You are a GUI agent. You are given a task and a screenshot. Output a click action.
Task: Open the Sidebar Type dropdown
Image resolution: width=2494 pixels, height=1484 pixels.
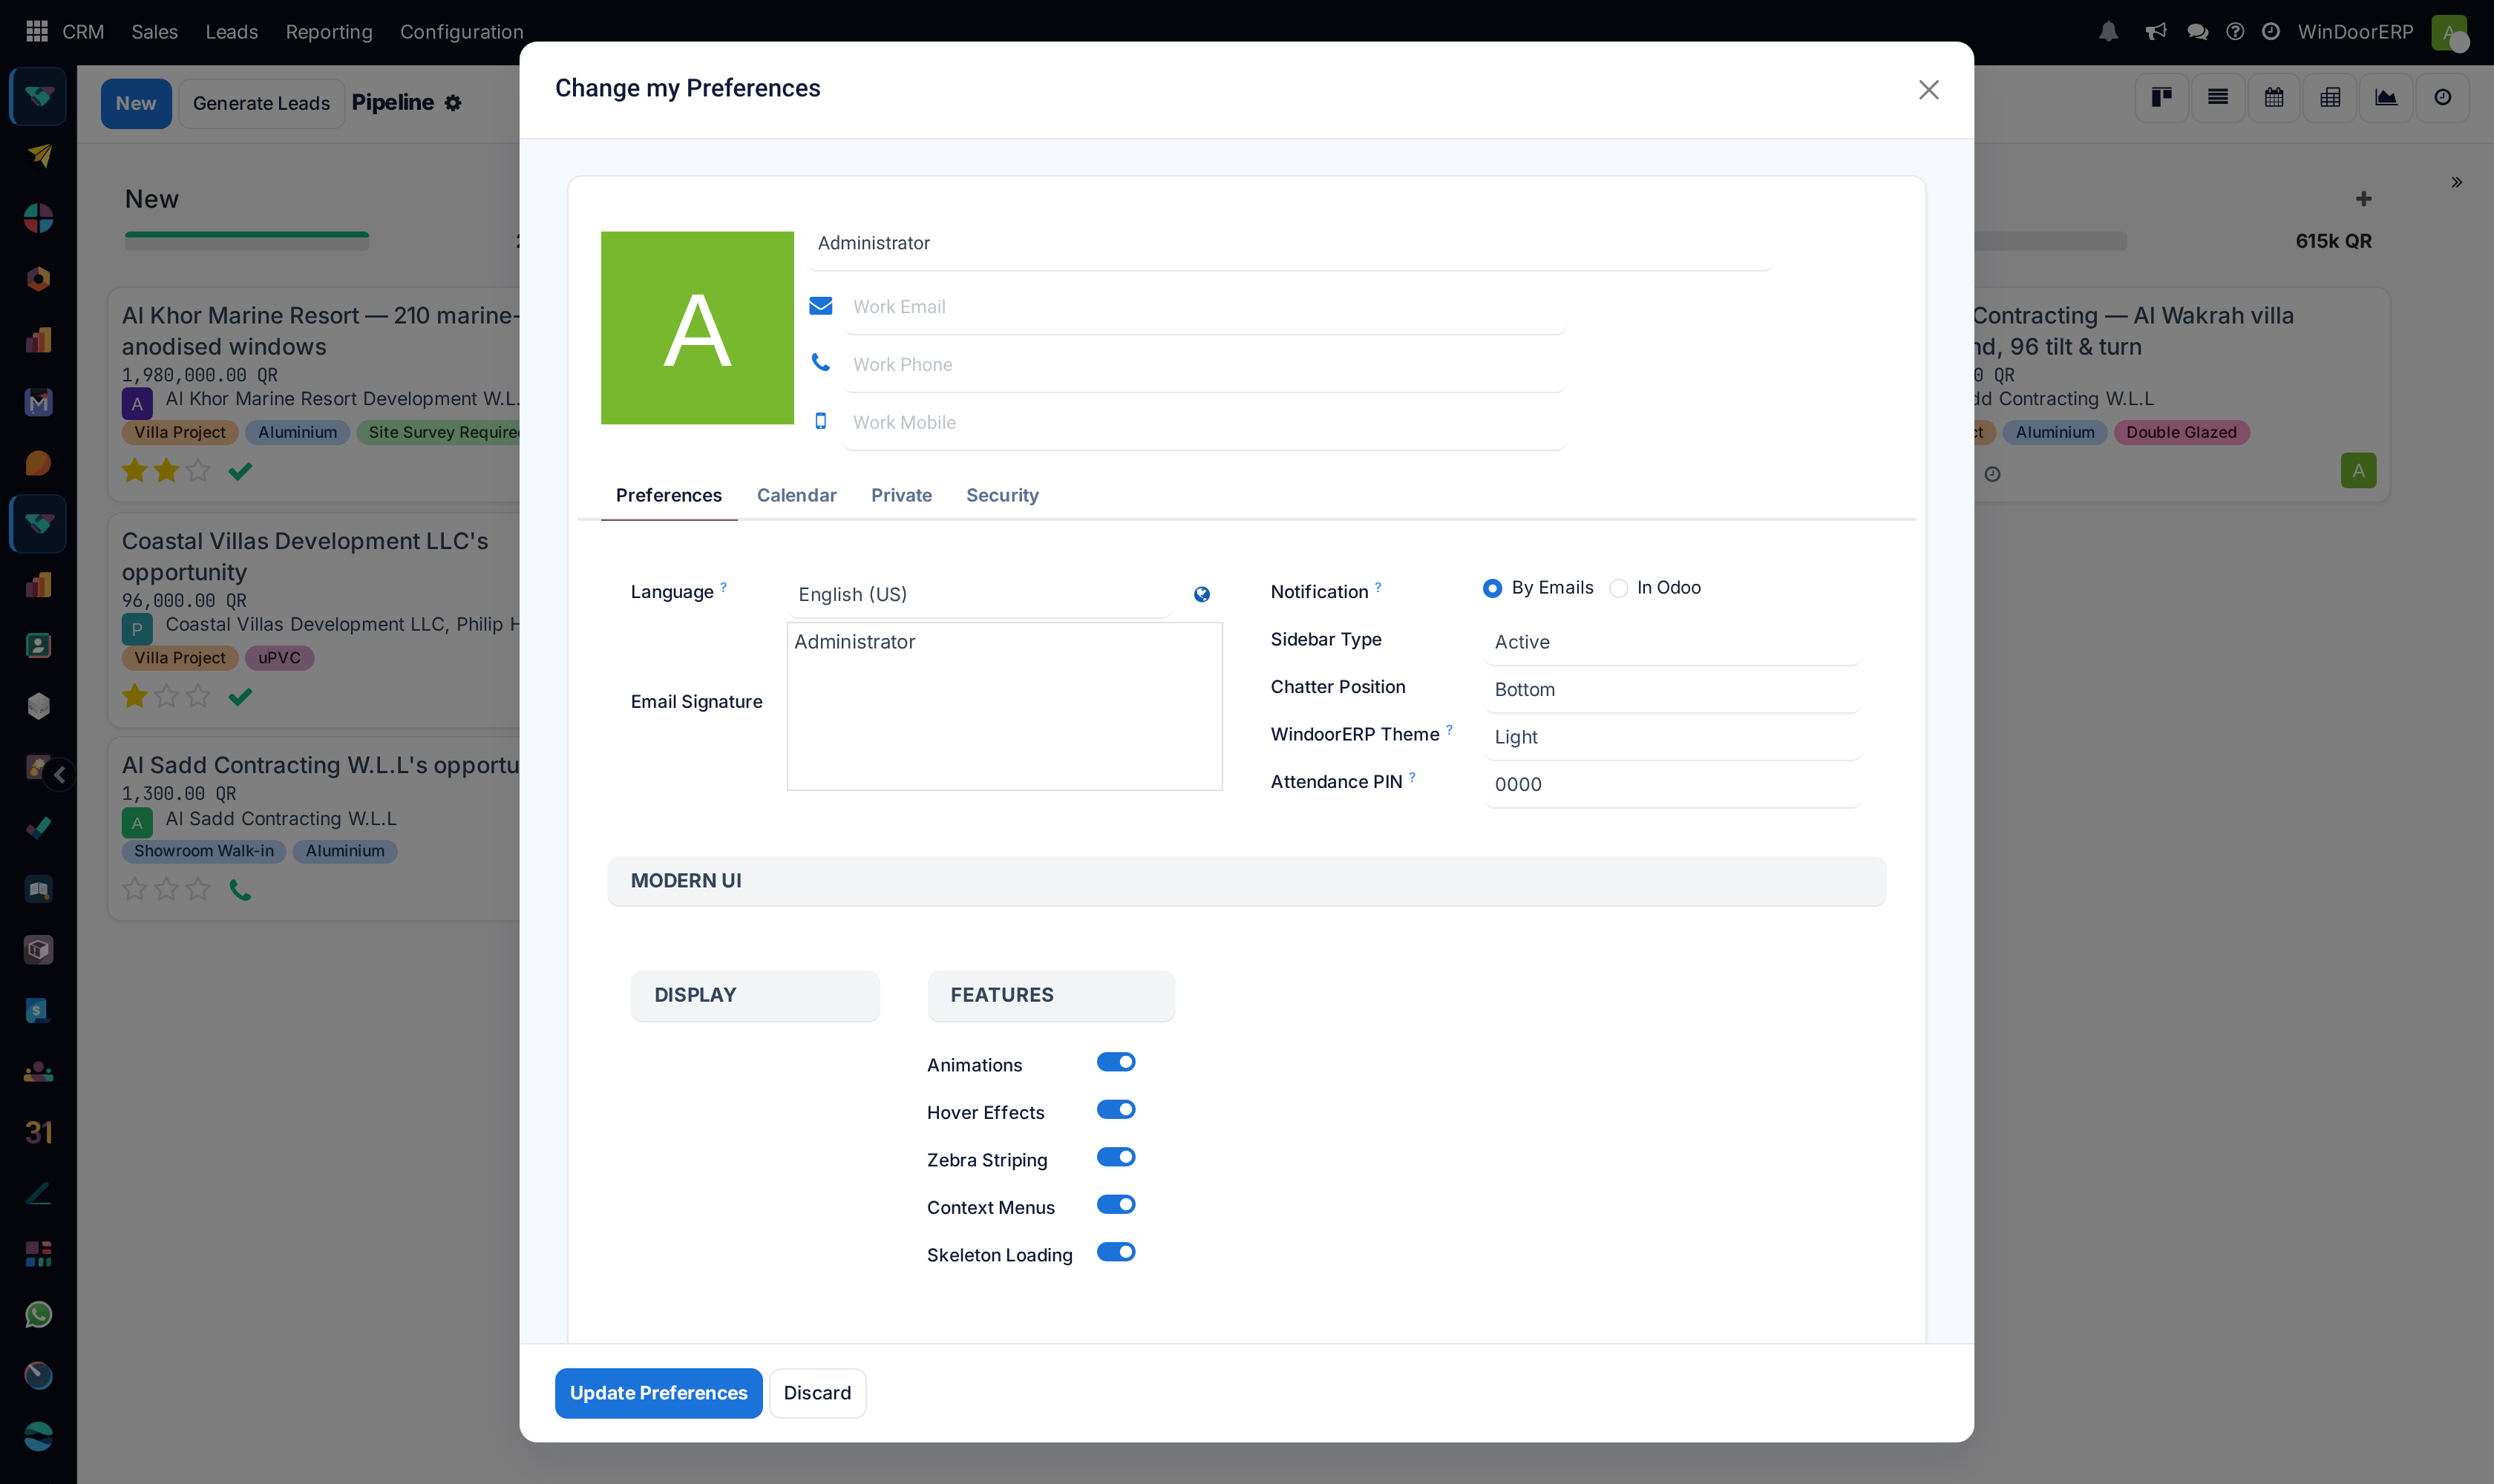click(x=1672, y=642)
